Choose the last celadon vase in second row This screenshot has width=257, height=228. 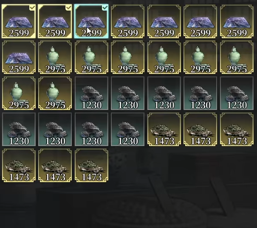[237, 57]
